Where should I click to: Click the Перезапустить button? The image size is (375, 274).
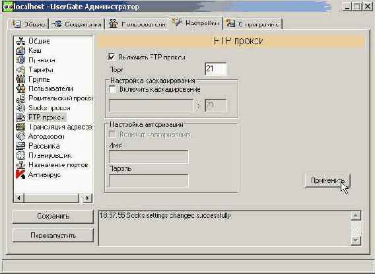pos(53,236)
